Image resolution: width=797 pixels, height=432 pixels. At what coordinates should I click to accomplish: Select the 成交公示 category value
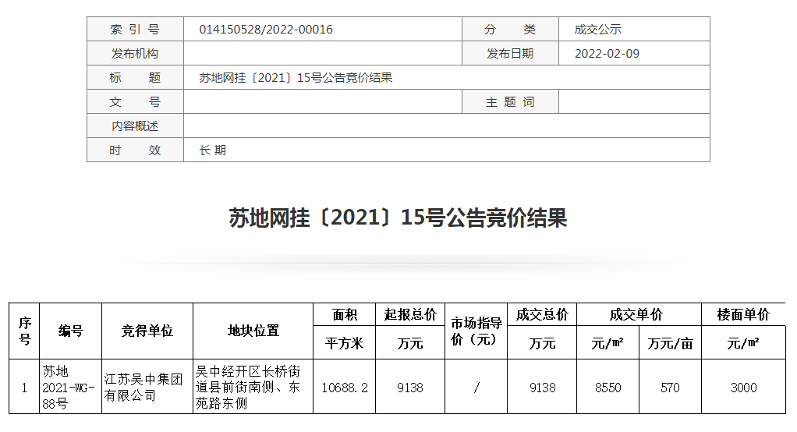(597, 30)
